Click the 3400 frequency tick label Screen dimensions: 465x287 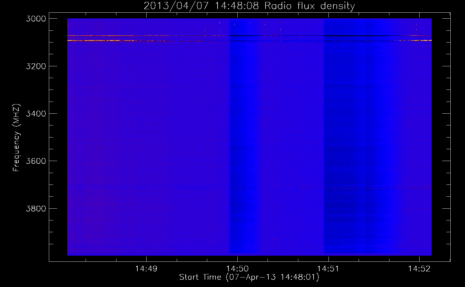click(x=36, y=114)
